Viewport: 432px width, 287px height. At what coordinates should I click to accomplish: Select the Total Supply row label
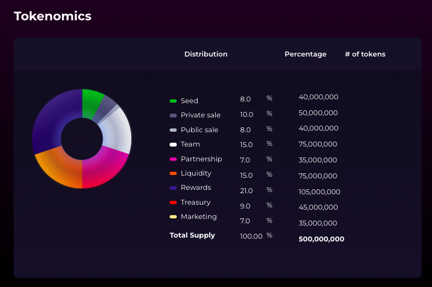[192, 235]
